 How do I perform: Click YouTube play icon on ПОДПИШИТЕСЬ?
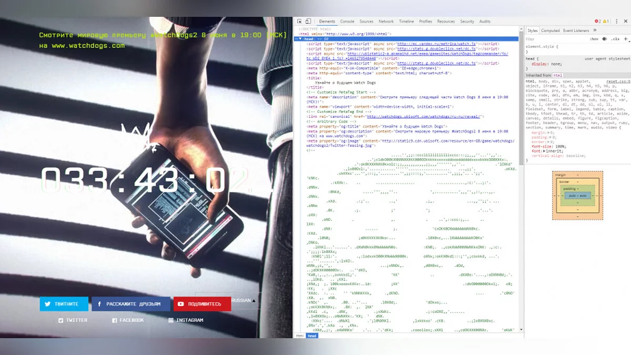[x=181, y=304]
